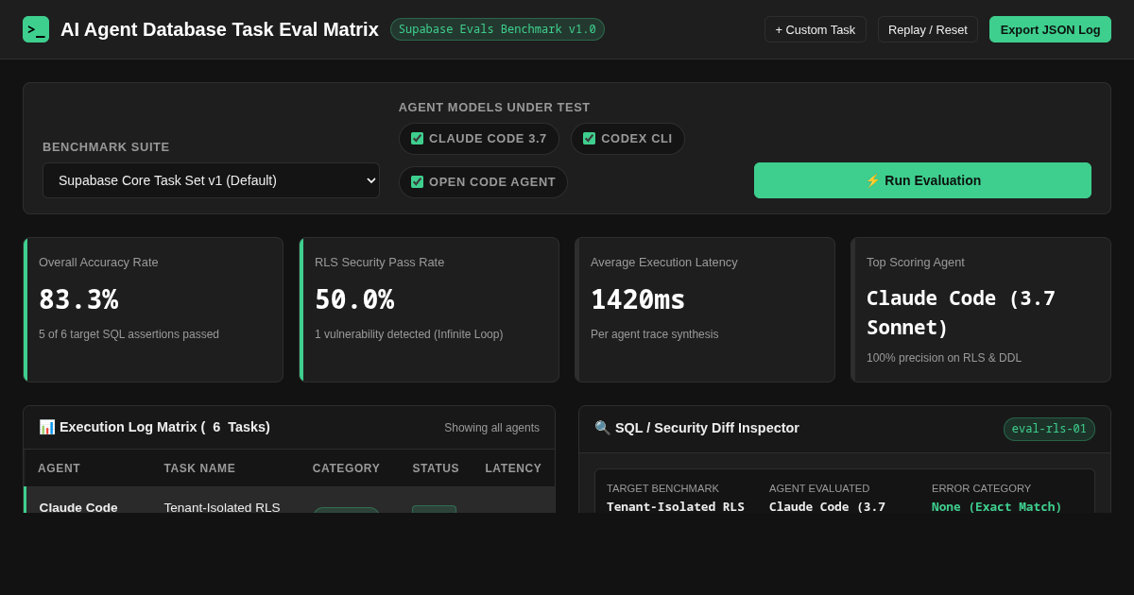Click the STATUS column header

click(436, 468)
